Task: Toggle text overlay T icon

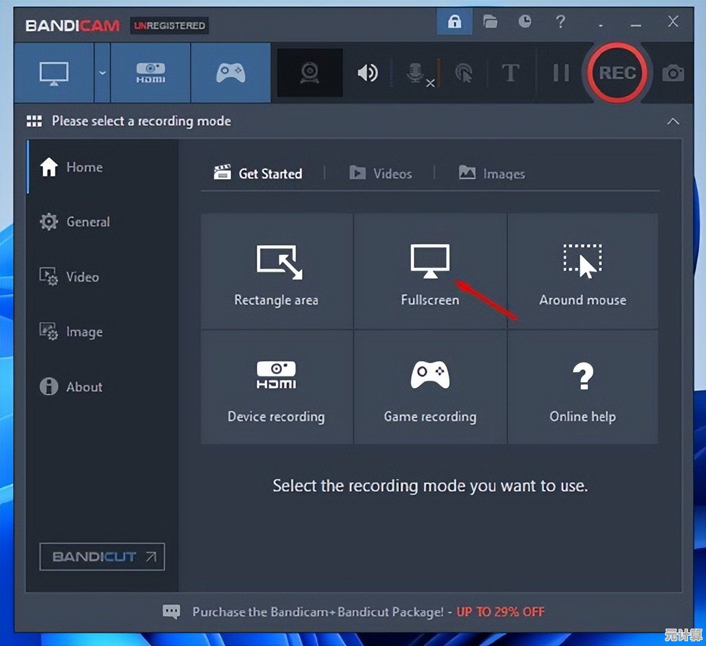Action: click(x=510, y=73)
